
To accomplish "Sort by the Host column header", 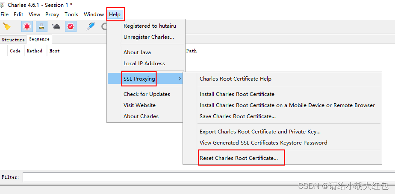I will [x=54, y=51].
